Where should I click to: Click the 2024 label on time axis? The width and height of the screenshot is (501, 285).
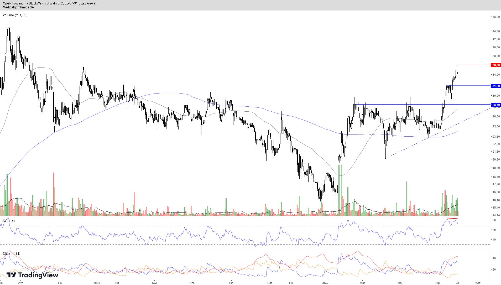[97, 283]
